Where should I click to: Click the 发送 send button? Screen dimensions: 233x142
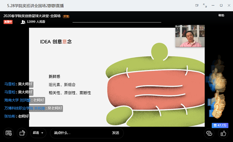116,133
